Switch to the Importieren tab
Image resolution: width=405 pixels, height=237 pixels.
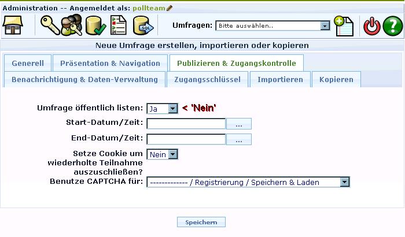pos(280,80)
